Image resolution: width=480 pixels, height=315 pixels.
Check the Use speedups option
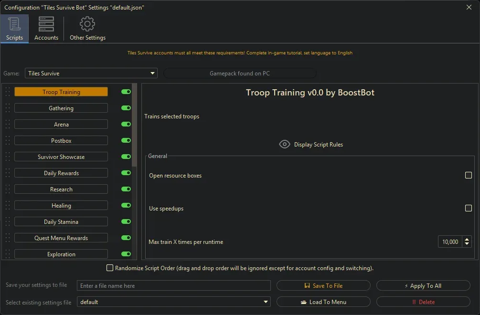(469, 209)
